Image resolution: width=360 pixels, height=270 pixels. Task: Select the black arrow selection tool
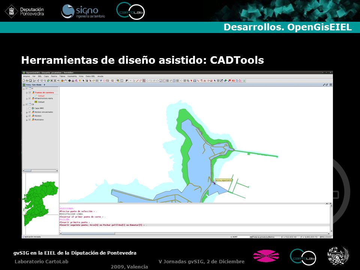click(x=84, y=81)
